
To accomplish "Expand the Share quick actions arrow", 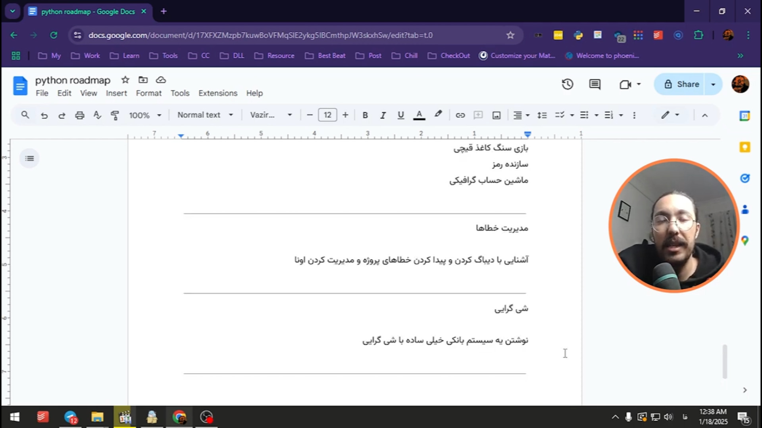I will point(713,84).
